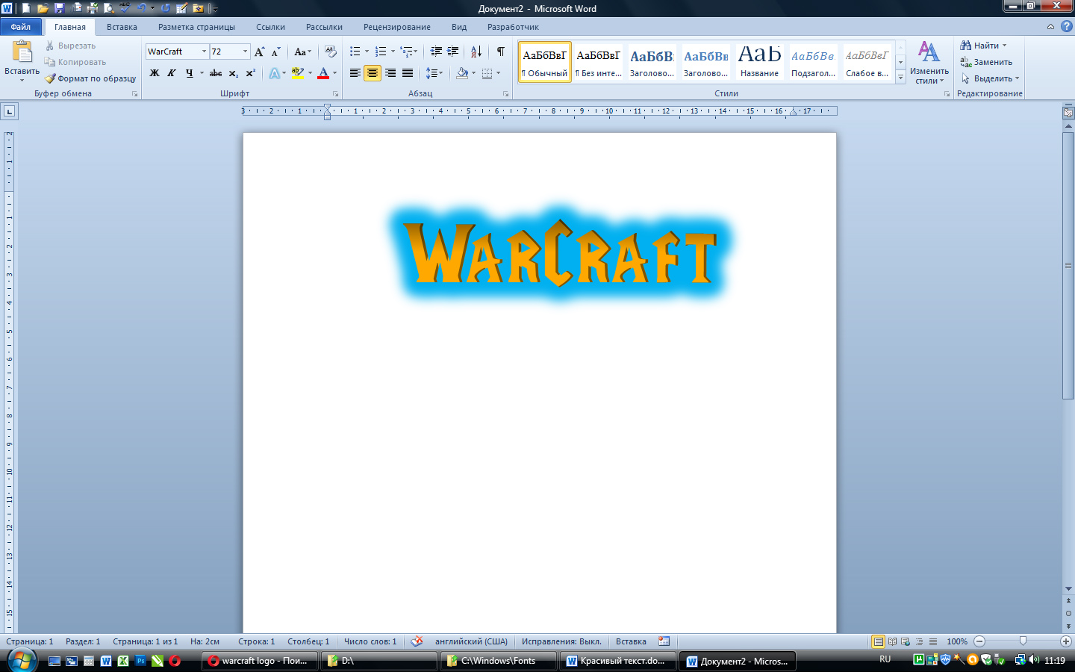Switch to the References (Ссылки) tab
This screenshot has height=672, width=1075.
(x=270, y=27)
